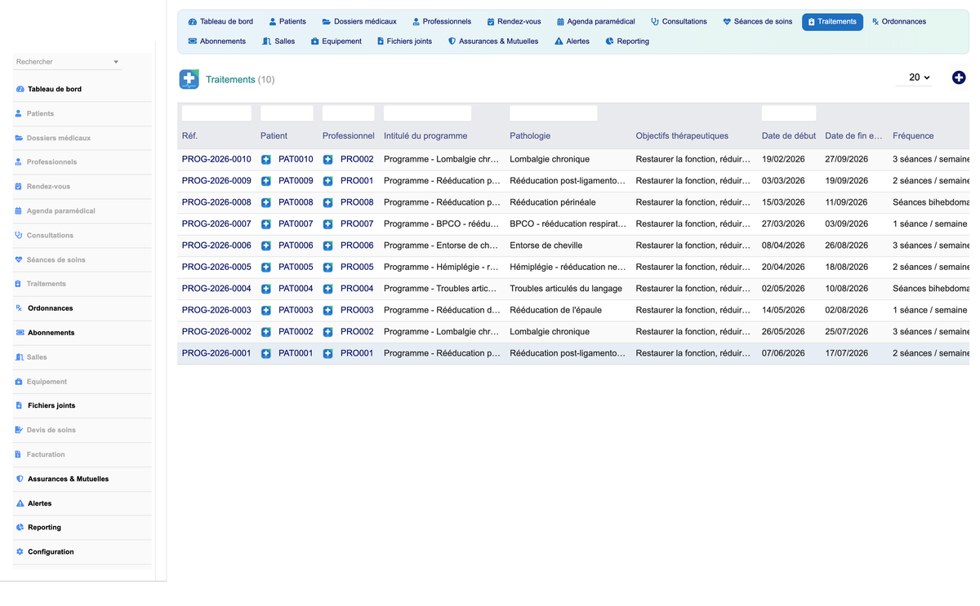Click the professional icon beside PRO003
The image size is (980, 606).
pyautogui.click(x=327, y=310)
